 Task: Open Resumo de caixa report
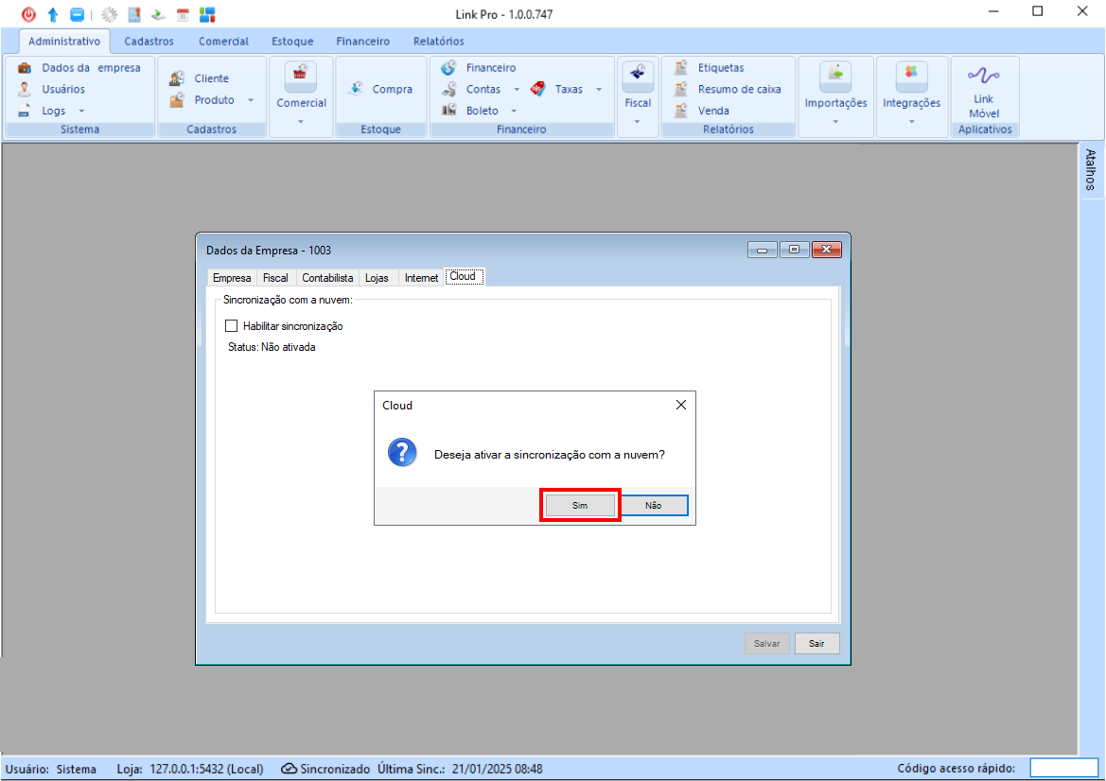pyautogui.click(x=738, y=89)
